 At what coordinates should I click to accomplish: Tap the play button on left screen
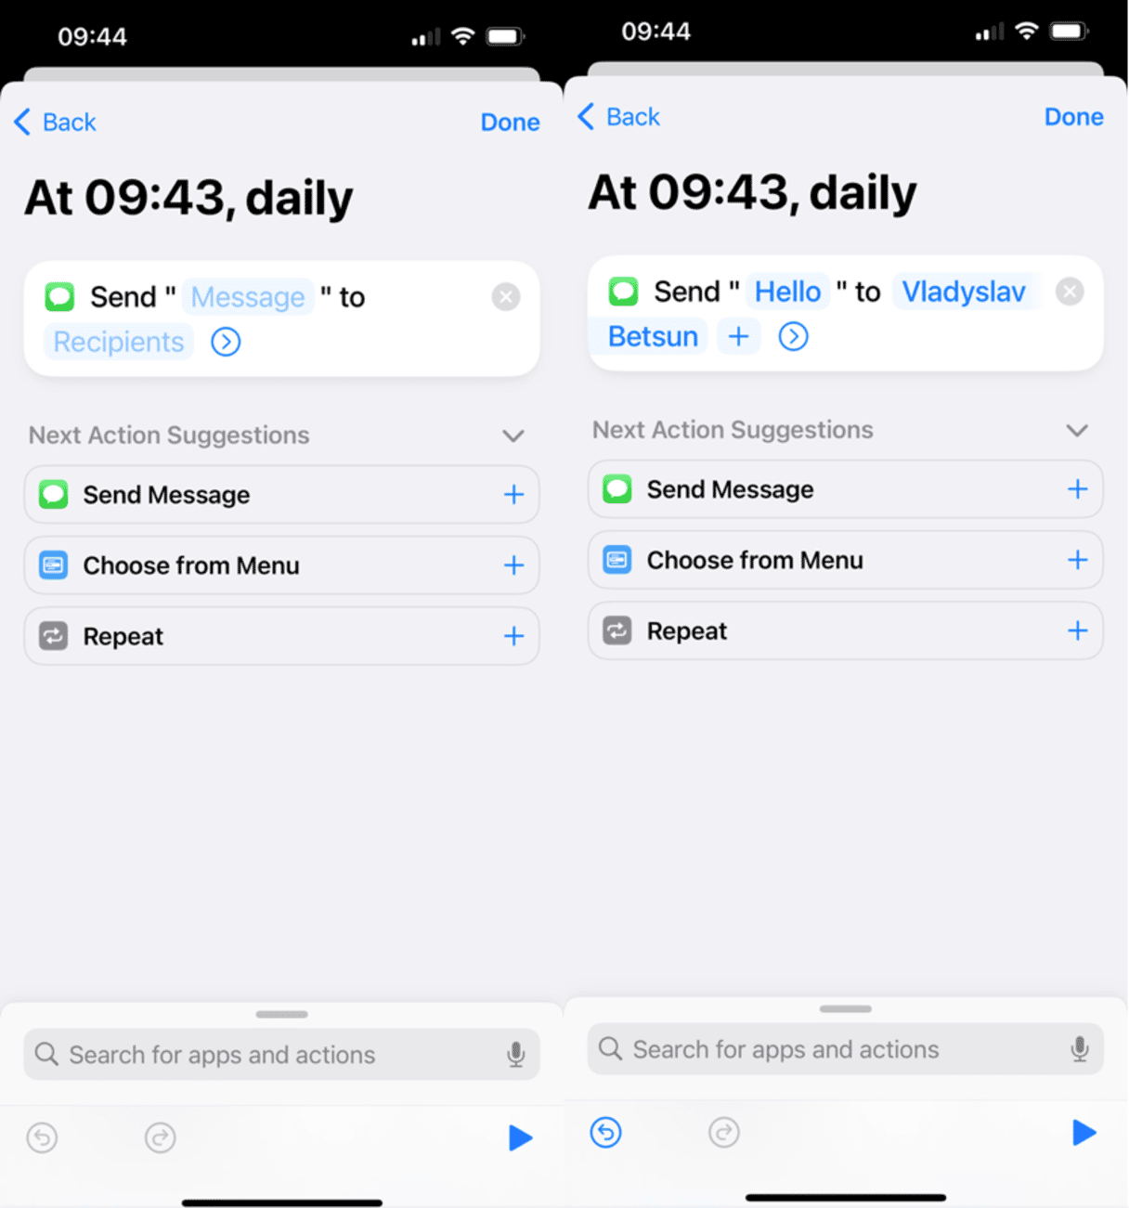[x=521, y=1137]
